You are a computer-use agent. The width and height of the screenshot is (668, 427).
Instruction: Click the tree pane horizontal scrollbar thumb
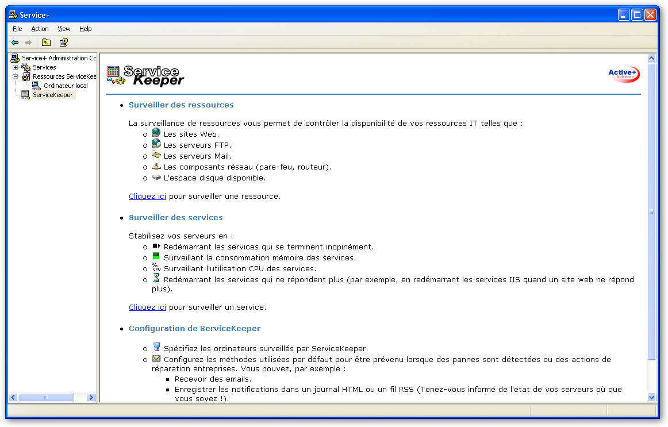point(46,398)
